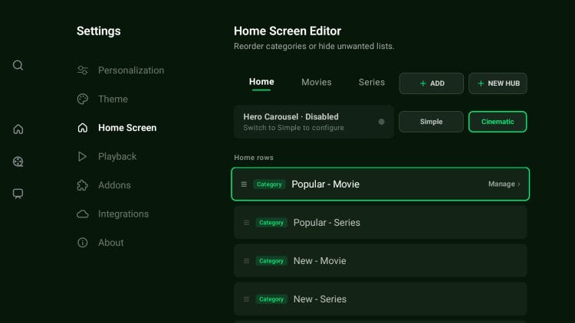Select the Popular - Series row
Viewport: 575px width, 323px height.
tap(380, 223)
